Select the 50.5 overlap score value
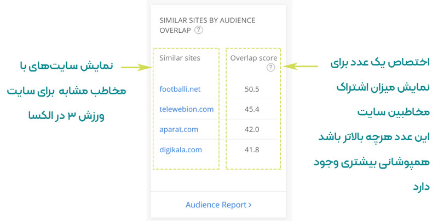 tap(252, 89)
